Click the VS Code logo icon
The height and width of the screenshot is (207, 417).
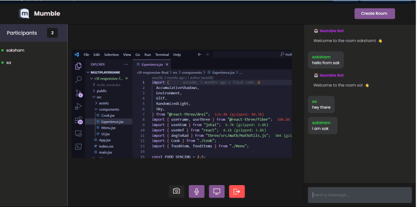[x=77, y=55]
